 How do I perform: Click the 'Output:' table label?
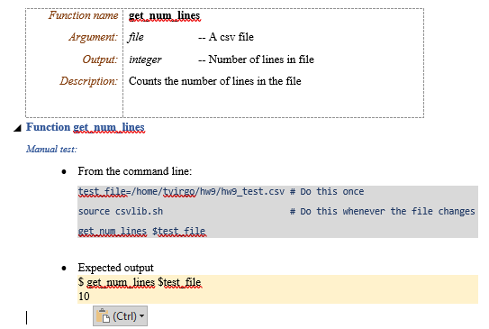100,59
